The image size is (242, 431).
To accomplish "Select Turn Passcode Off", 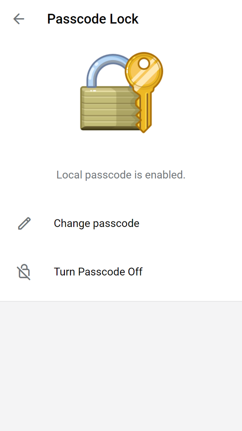I will point(98,272).
